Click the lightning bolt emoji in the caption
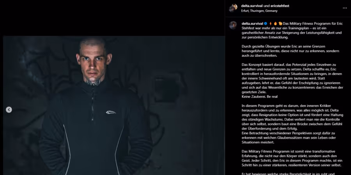 (271, 23)
